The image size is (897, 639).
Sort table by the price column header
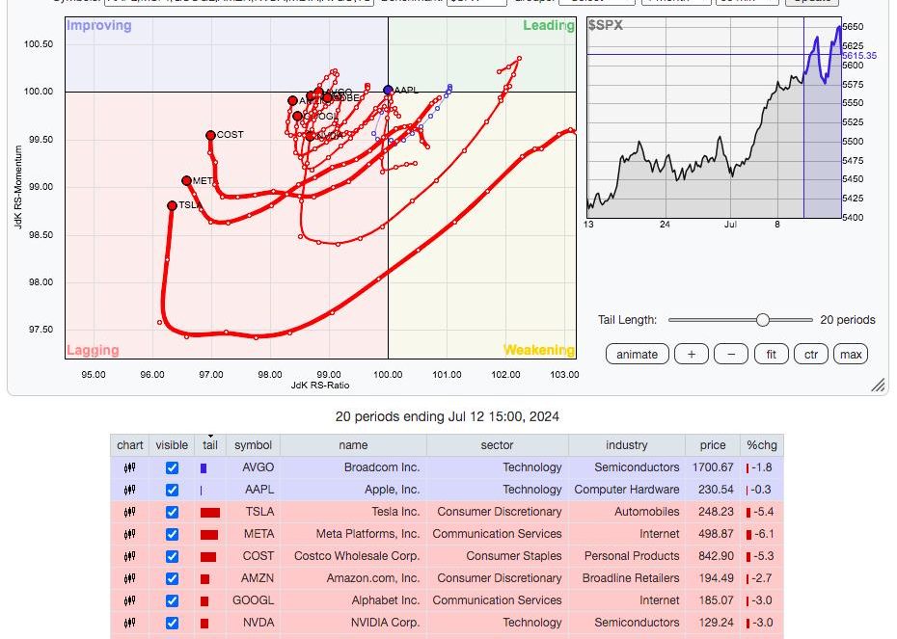pyautogui.click(x=712, y=445)
